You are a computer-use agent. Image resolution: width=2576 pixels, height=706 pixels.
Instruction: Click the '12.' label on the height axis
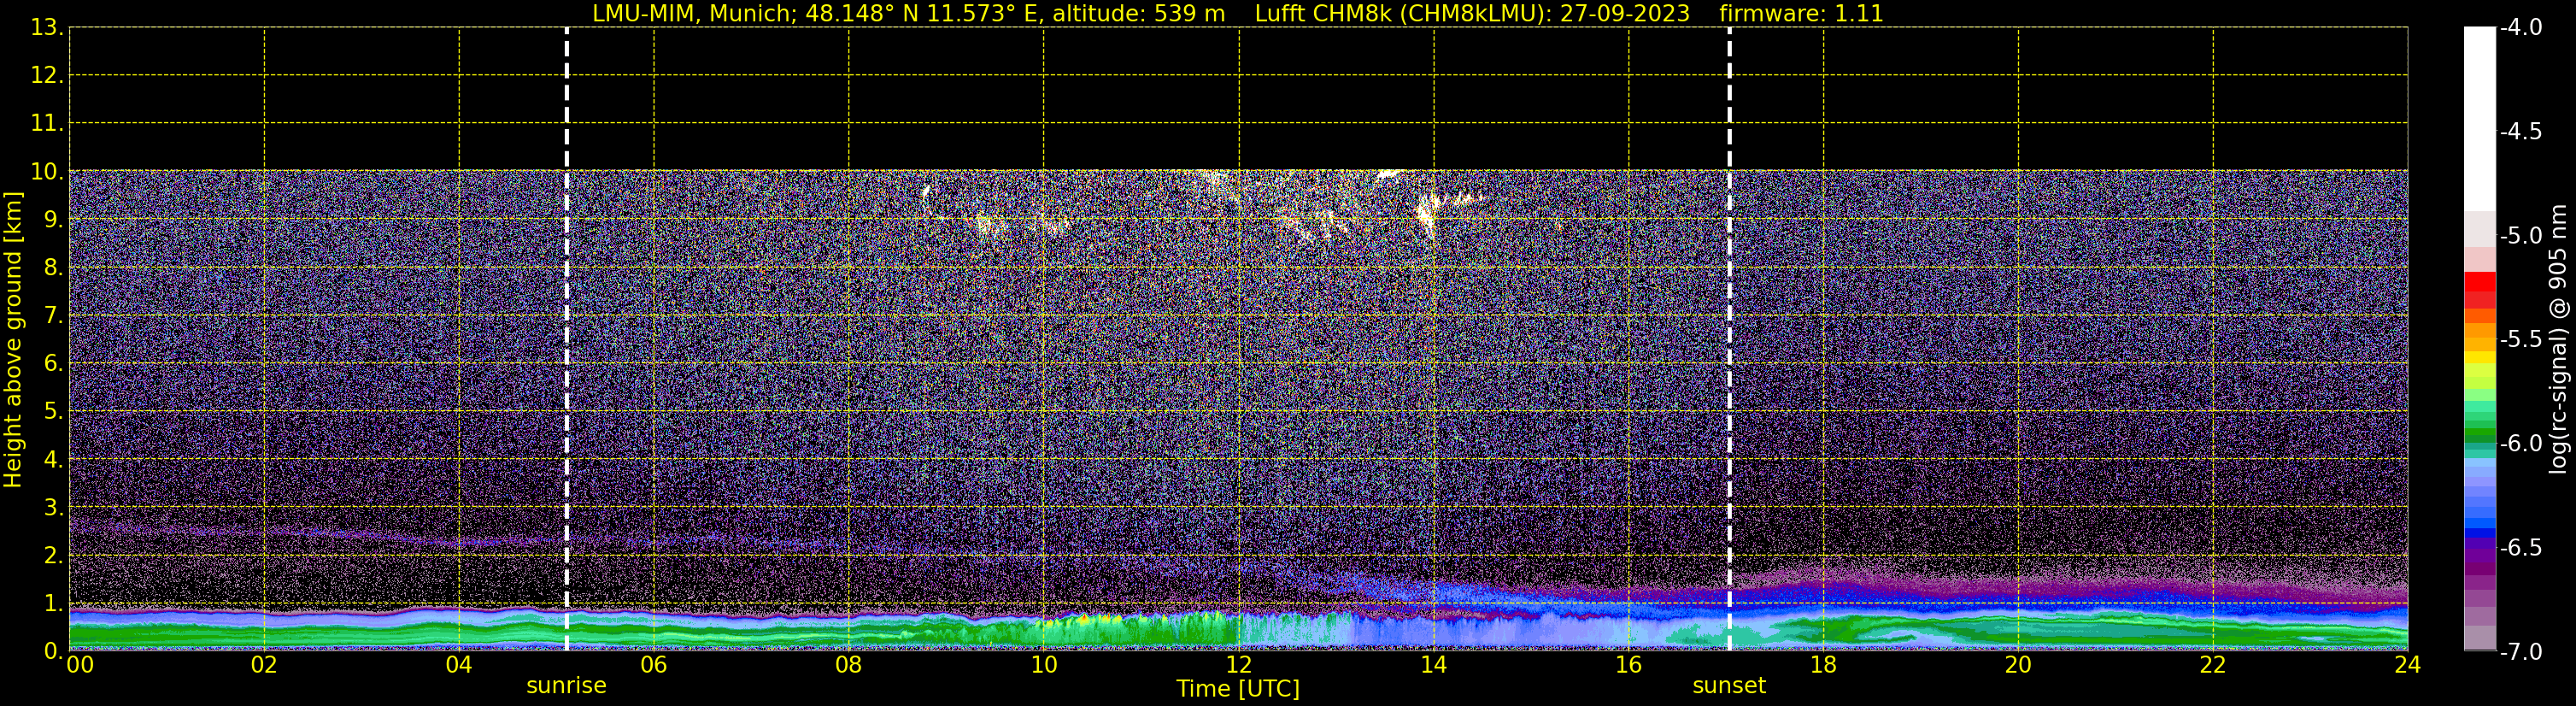46,75
